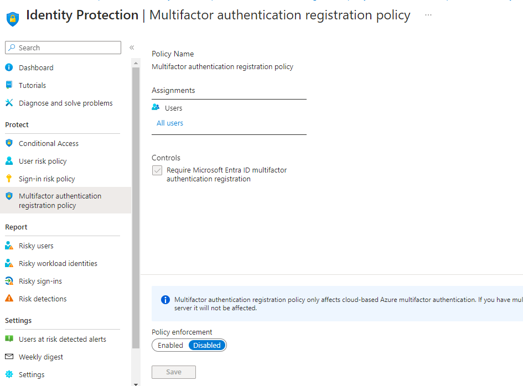Open Tutorials in the sidebar

(x=32, y=85)
